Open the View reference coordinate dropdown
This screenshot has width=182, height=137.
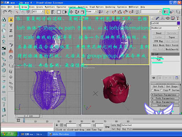click(x=91, y=11)
